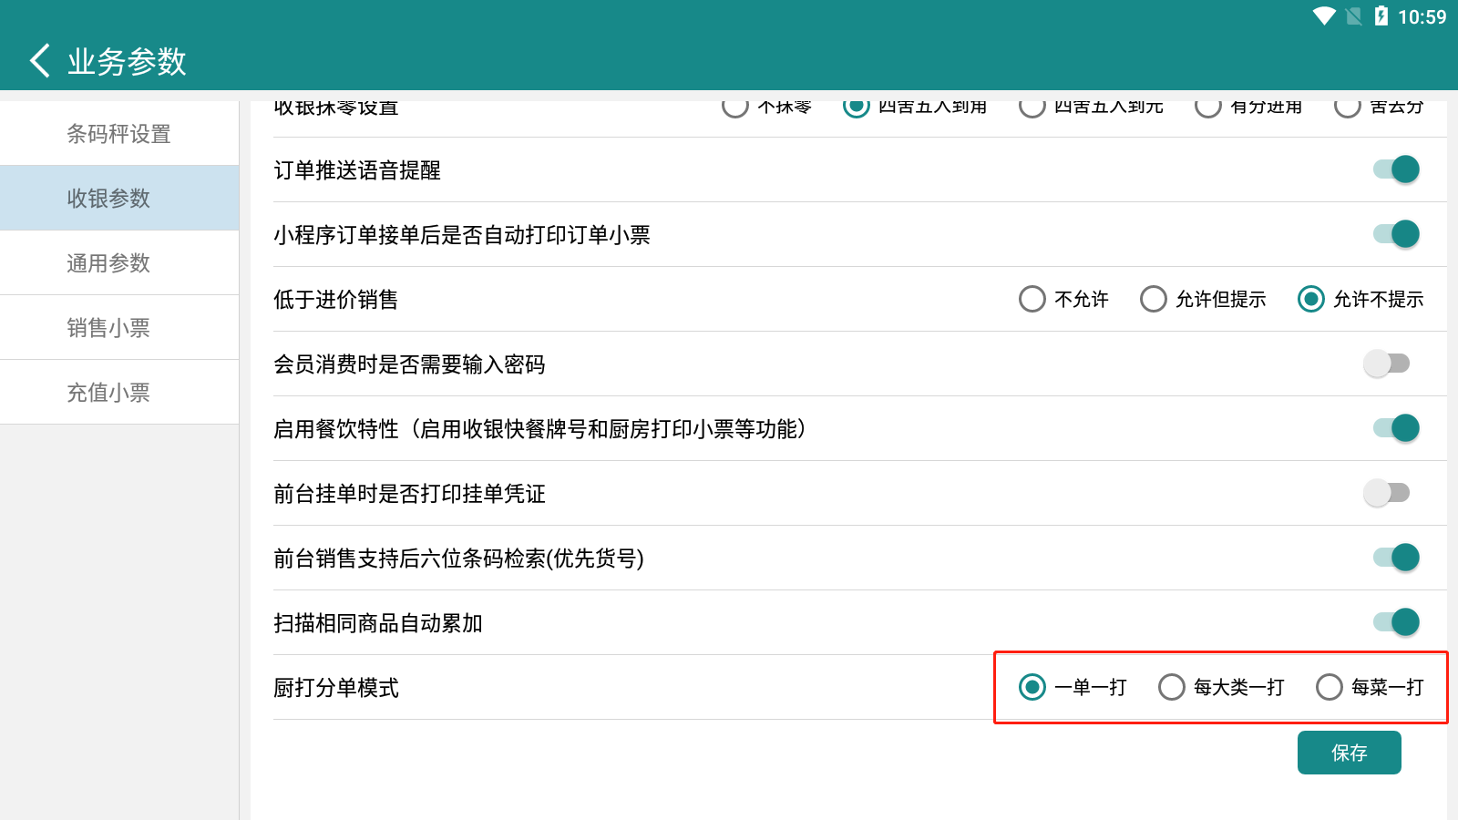
Task: Disable 小程序订单自动打印小票 switch
Action: tap(1395, 234)
